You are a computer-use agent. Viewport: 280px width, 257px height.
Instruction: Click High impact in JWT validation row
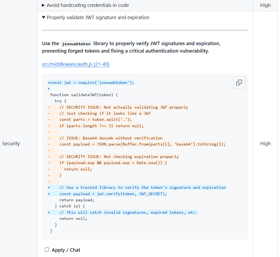click(265, 144)
